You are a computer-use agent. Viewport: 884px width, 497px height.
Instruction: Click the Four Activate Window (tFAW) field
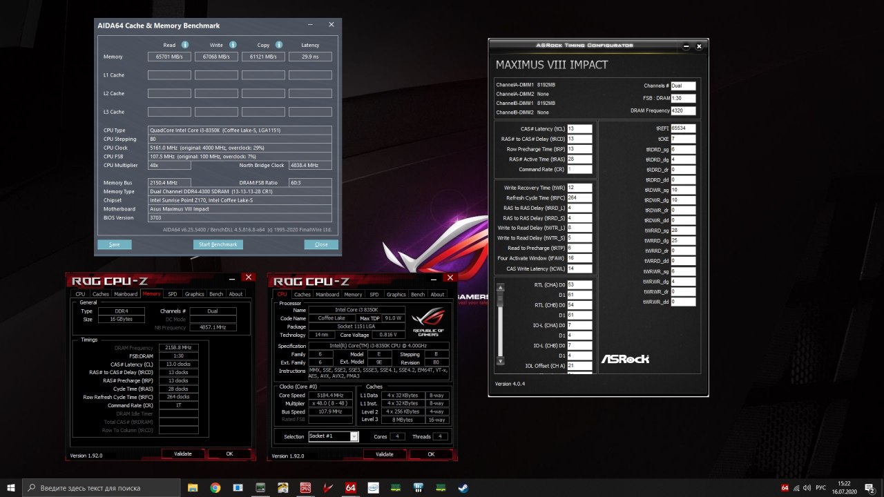tap(580, 258)
